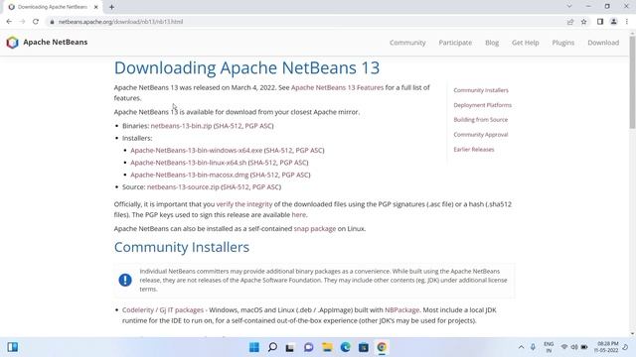Viewport: 636px width, 357px height.
Task: Jump to Community Approval sidebar link
Action: coord(481,135)
